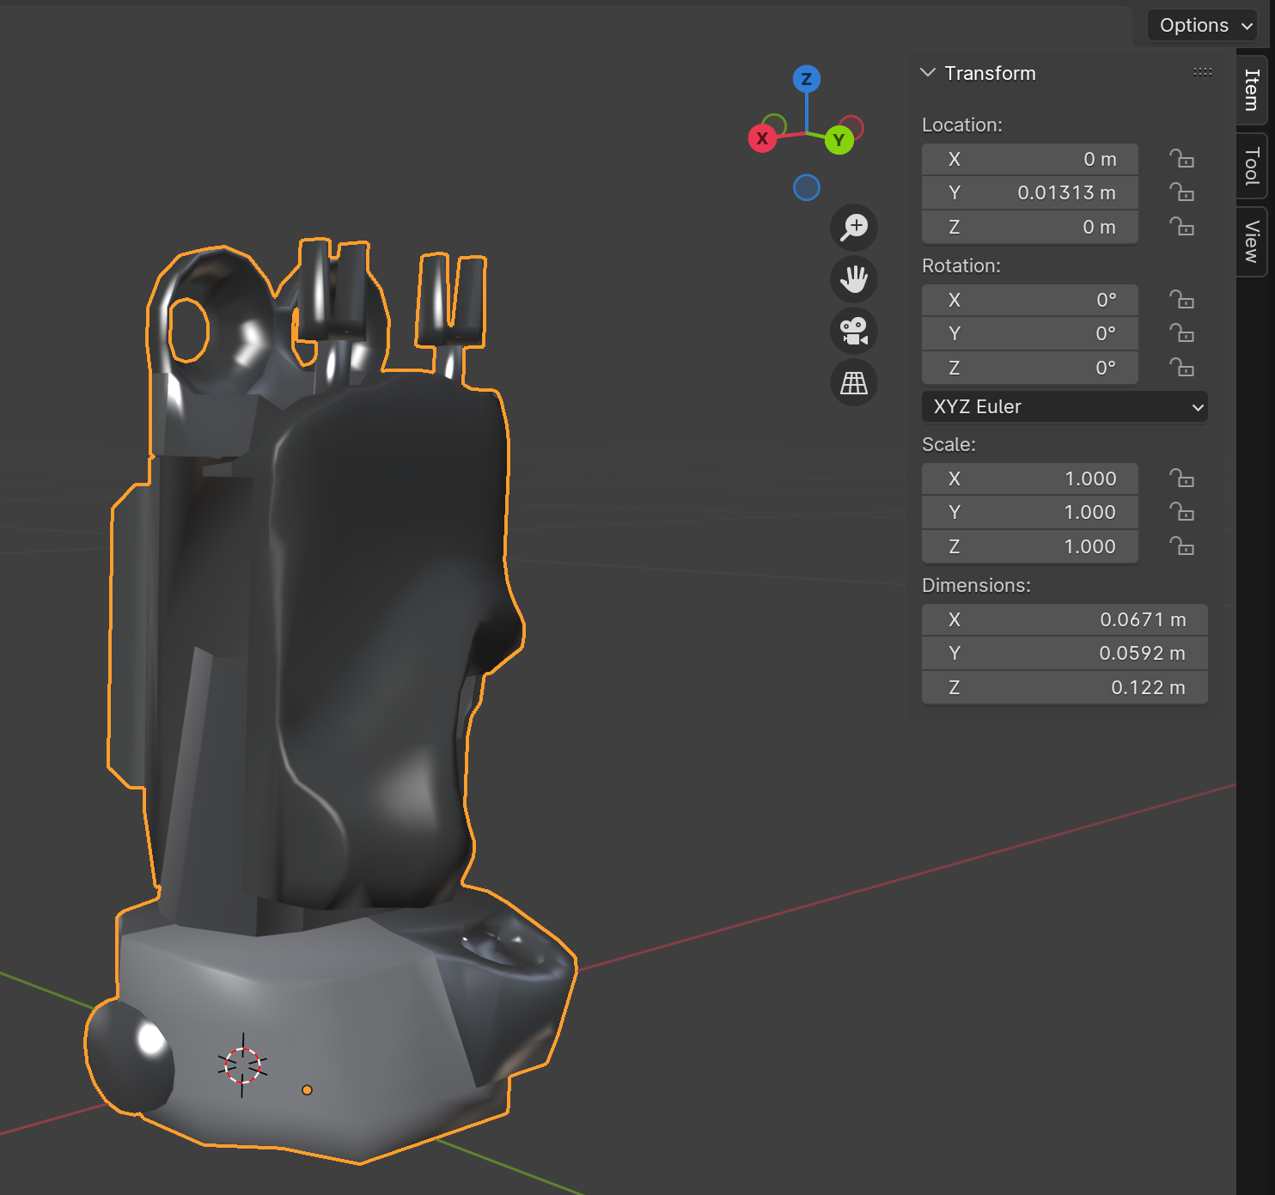
Task: Collapse the Transform panel
Action: coord(928,73)
